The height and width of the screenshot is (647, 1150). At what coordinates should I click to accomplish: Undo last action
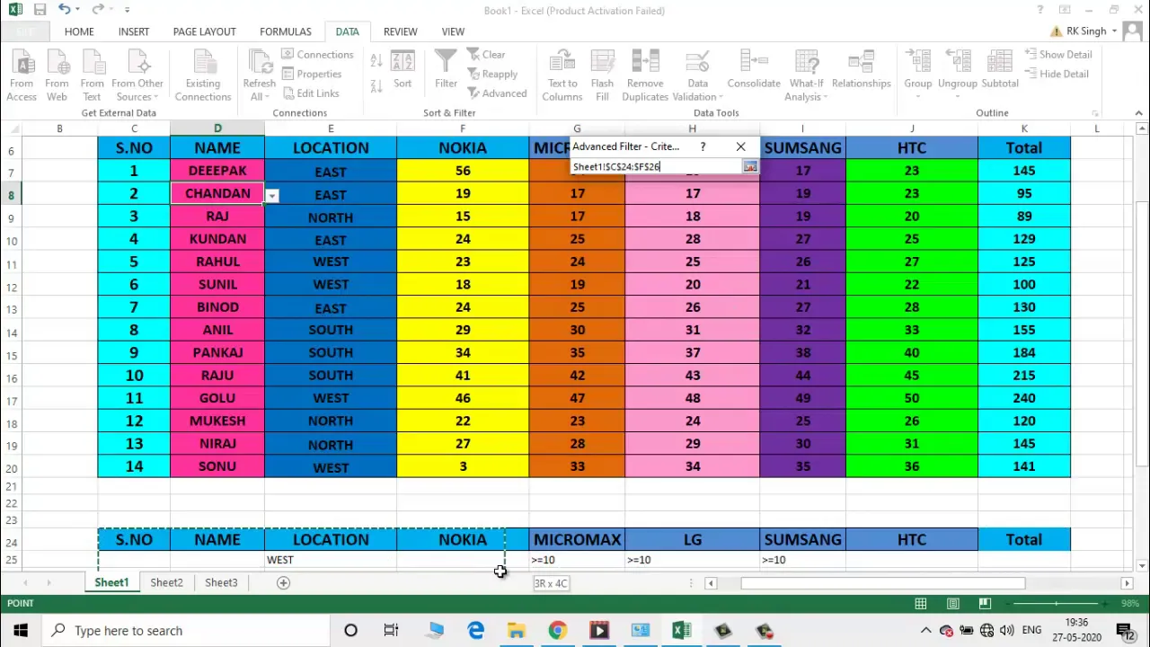(65, 10)
